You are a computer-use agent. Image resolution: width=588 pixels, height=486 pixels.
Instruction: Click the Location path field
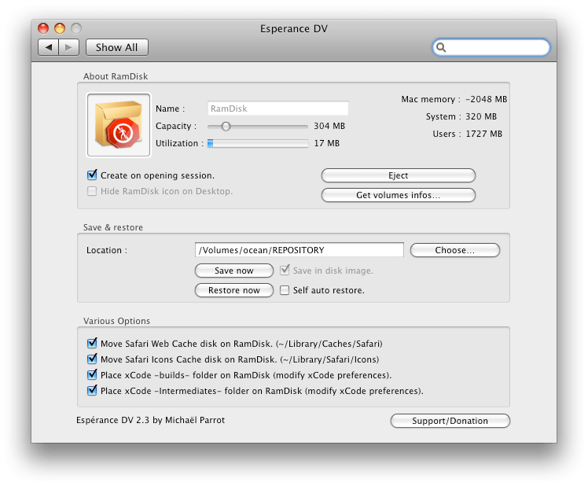[x=300, y=250]
